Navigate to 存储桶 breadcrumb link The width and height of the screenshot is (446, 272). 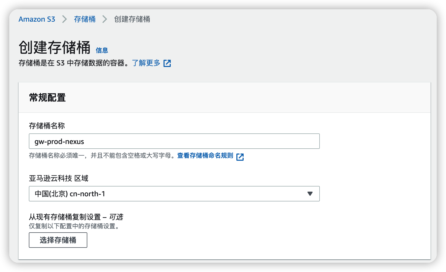pos(85,19)
